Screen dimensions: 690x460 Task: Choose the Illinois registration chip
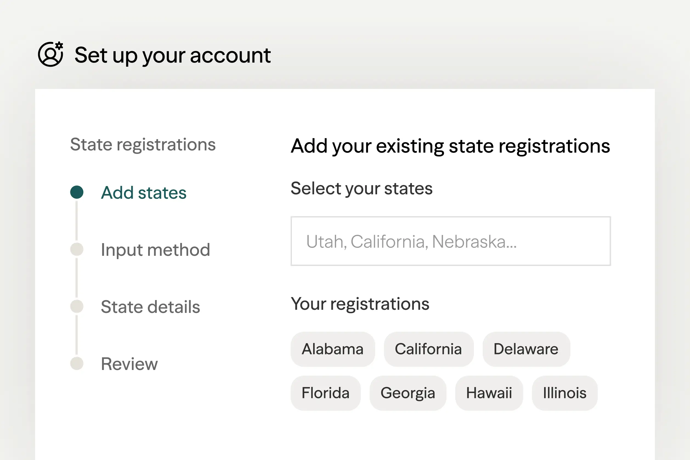(x=565, y=393)
